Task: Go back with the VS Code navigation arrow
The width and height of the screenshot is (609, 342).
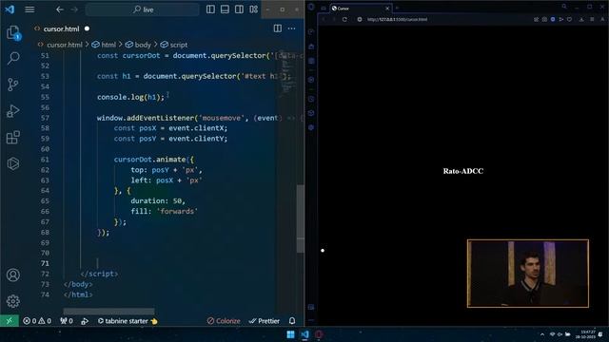Action: [59, 9]
